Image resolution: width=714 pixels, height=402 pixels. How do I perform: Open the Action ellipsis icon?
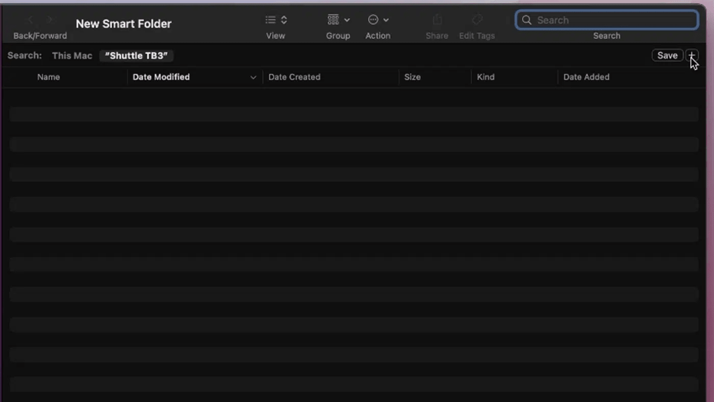click(373, 19)
